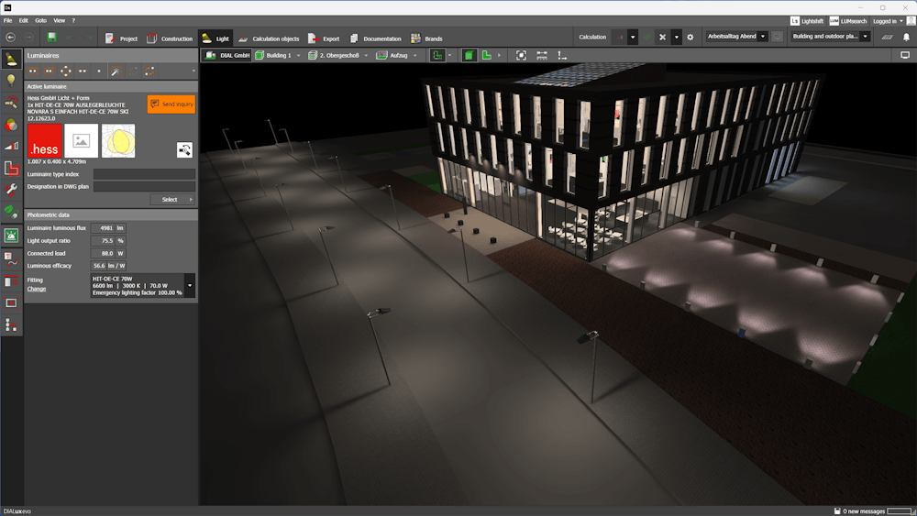The width and height of the screenshot is (917, 516).
Task: Open the light bulb tool in sidebar
Action: 11,81
